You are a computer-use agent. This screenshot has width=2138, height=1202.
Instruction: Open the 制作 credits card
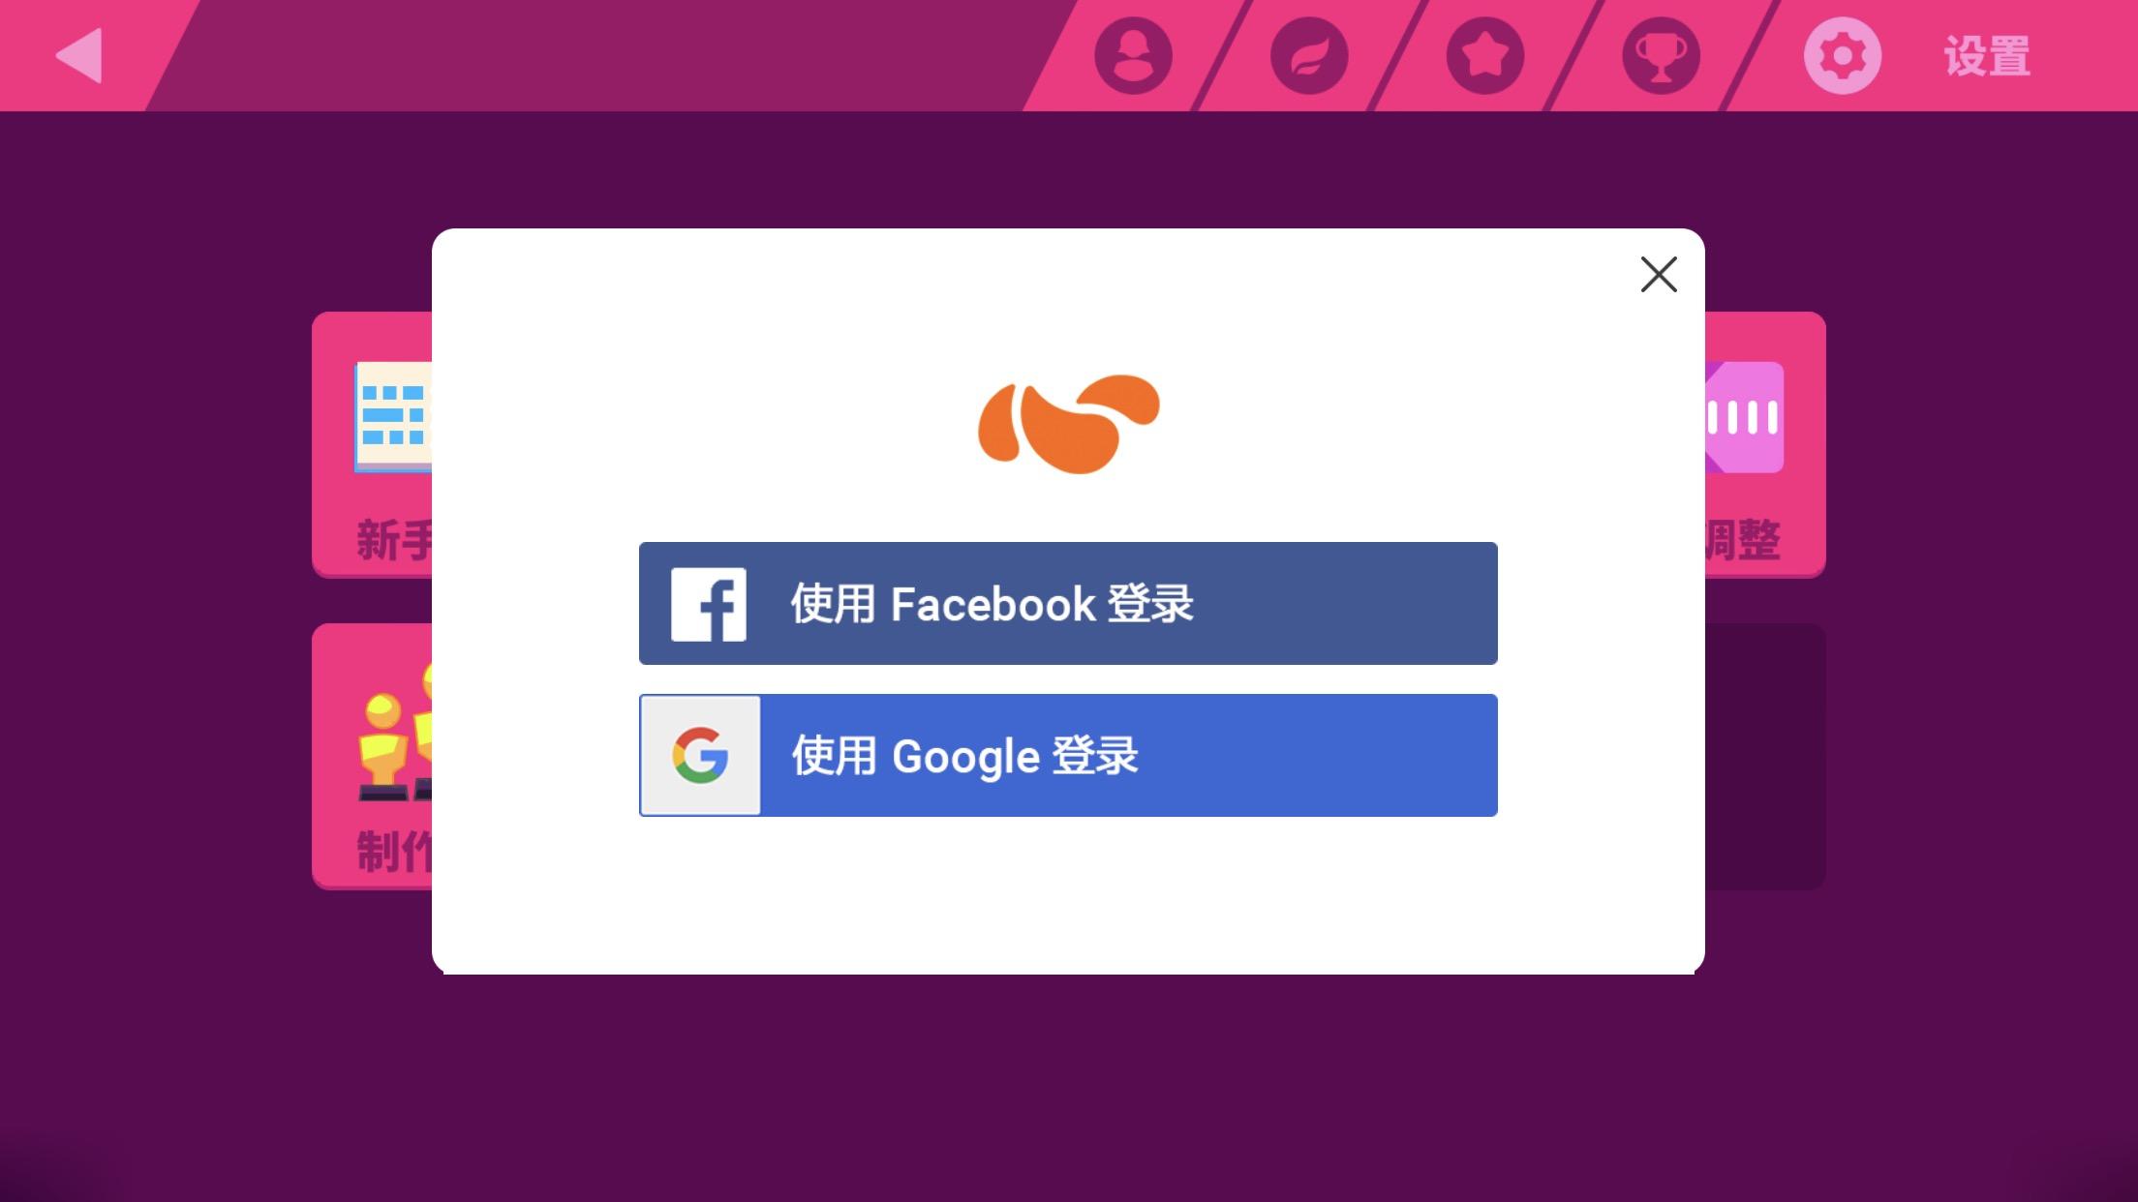point(373,756)
